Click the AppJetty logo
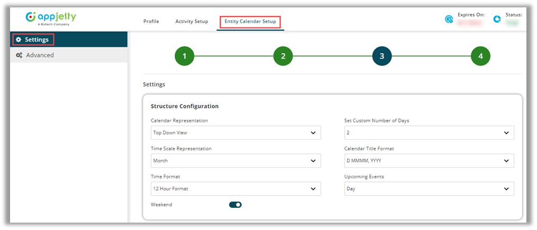The width and height of the screenshot is (537, 230). click(51, 18)
